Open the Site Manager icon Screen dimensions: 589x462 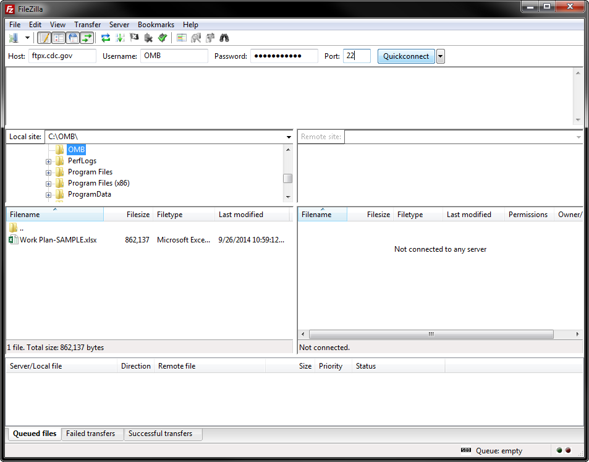click(14, 38)
